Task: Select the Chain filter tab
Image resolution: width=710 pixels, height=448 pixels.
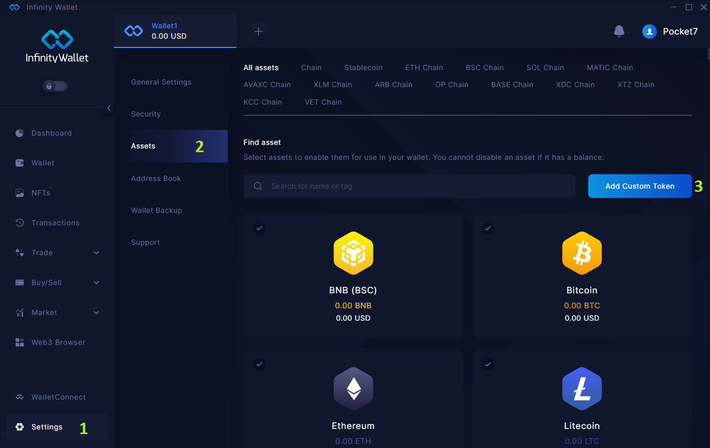Action: pyautogui.click(x=311, y=68)
